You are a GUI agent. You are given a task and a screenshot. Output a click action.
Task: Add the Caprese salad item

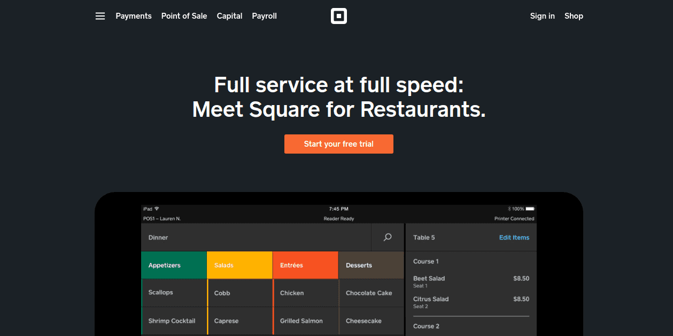coord(239,321)
